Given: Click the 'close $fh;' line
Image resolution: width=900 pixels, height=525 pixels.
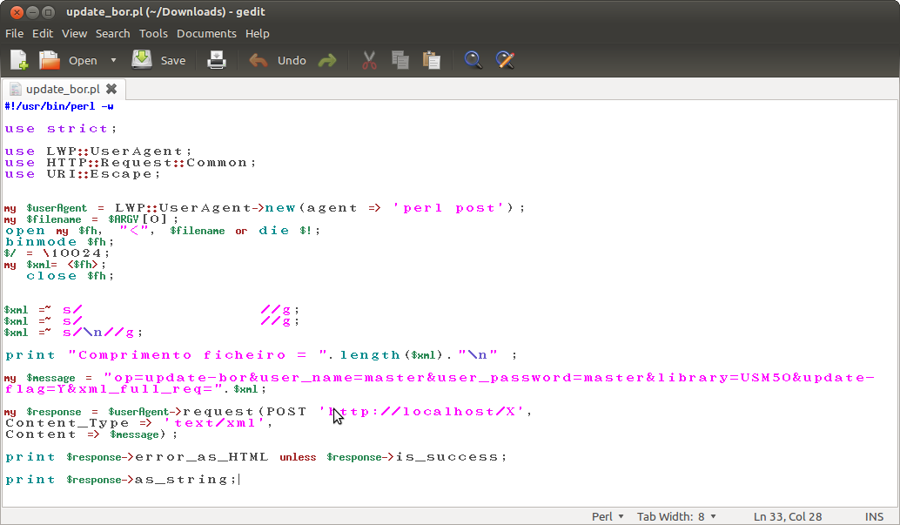Looking at the screenshot, I should pyautogui.click(x=70, y=276).
